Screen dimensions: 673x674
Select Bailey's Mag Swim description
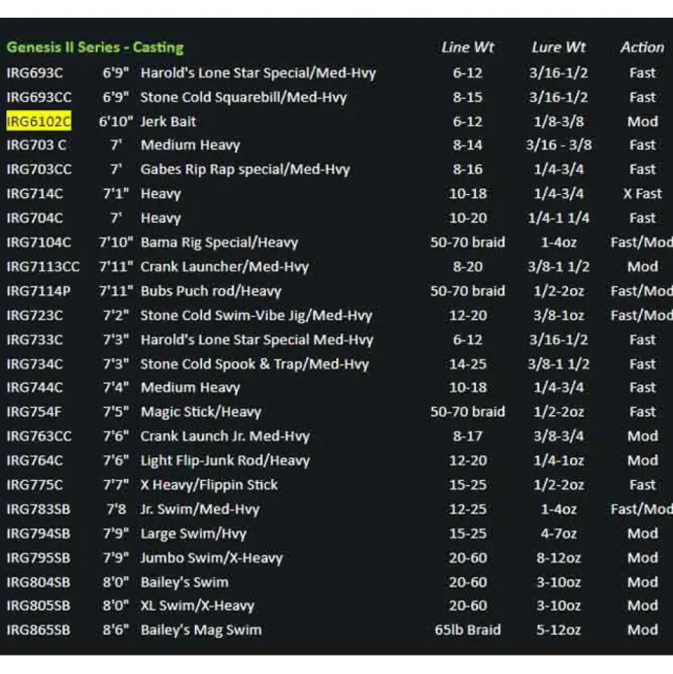201,630
